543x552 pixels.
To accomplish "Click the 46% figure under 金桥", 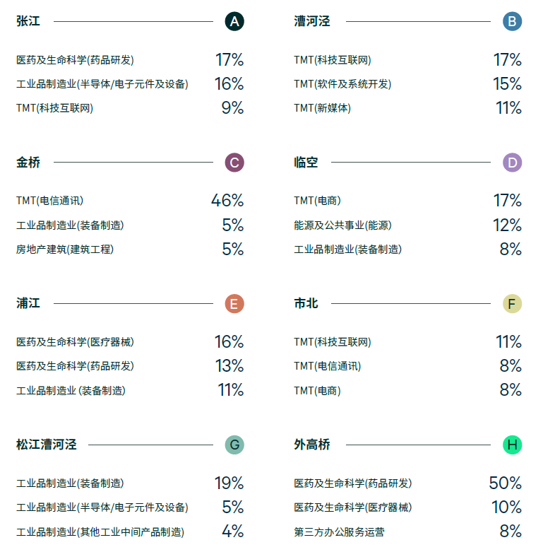I will pyautogui.click(x=227, y=201).
